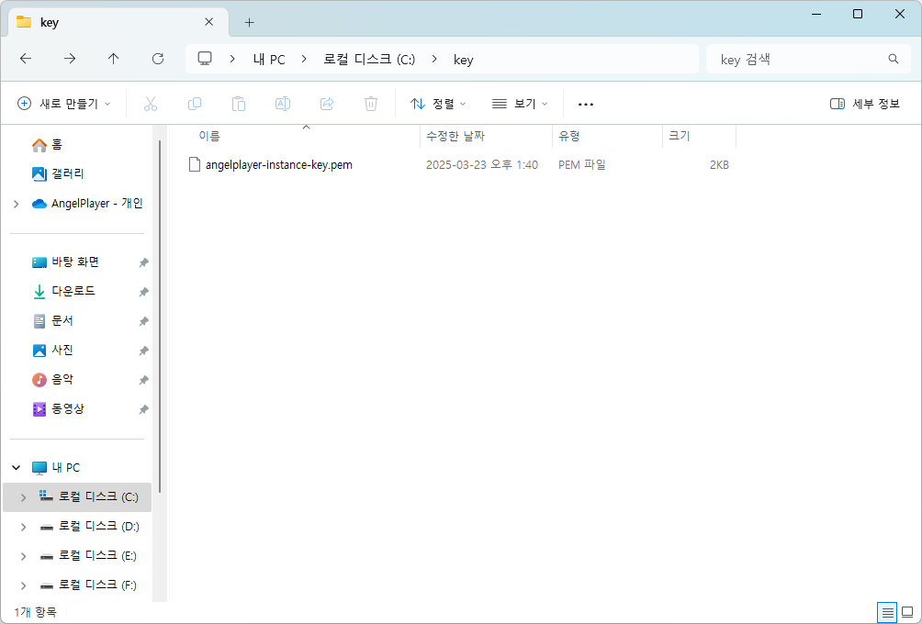This screenshot has height=624, width=922.
Task: Open 홈 in navigation pane
Action: coord(47,145)
